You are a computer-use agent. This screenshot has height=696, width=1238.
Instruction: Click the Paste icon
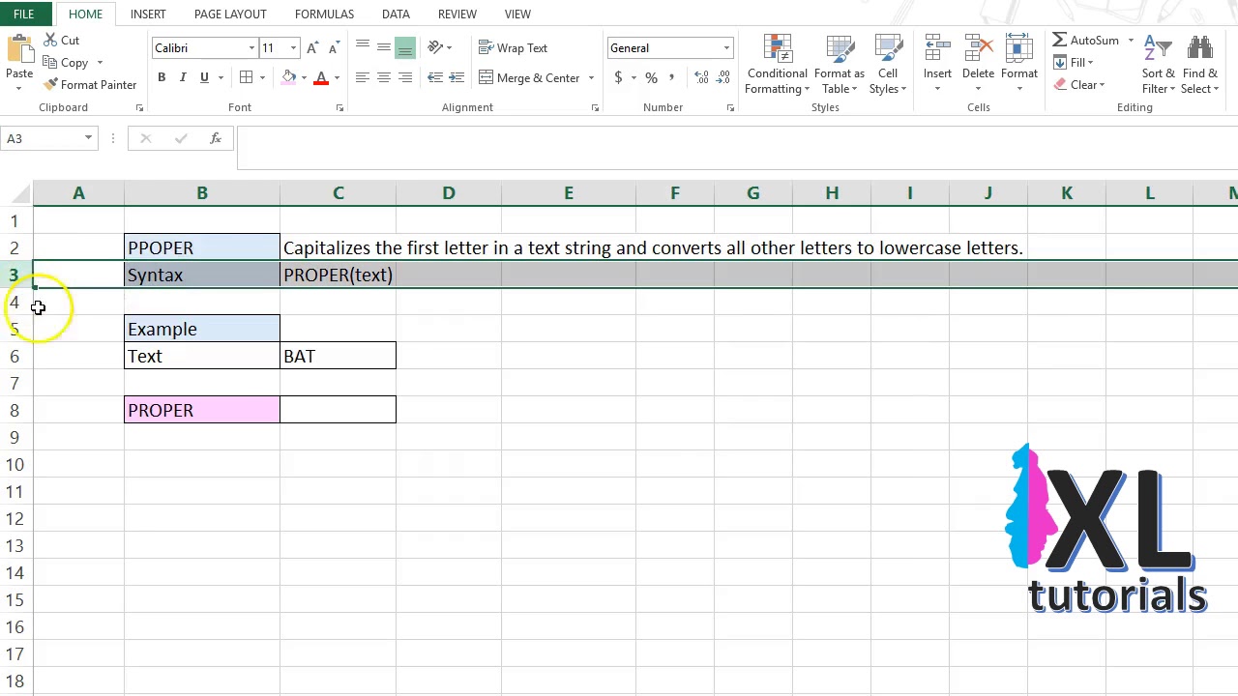(18, 48)
